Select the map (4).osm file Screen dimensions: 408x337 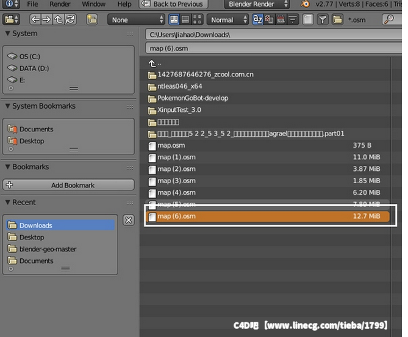coord(268,193)
